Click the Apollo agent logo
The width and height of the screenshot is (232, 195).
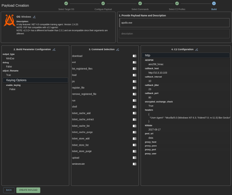pyautogui.click(x=9, y=20)
